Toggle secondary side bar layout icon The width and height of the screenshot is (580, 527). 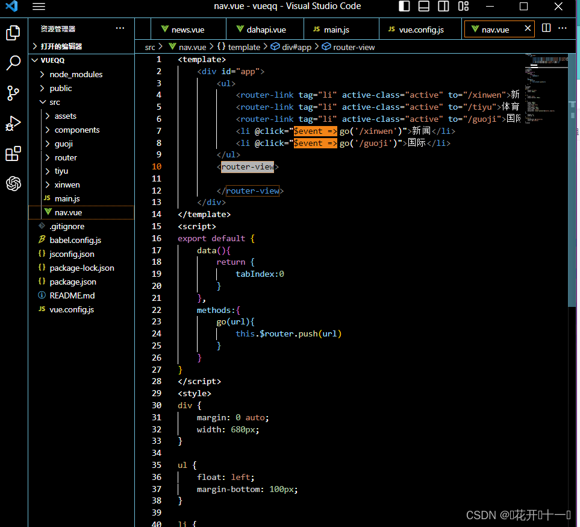coord(443,6)
